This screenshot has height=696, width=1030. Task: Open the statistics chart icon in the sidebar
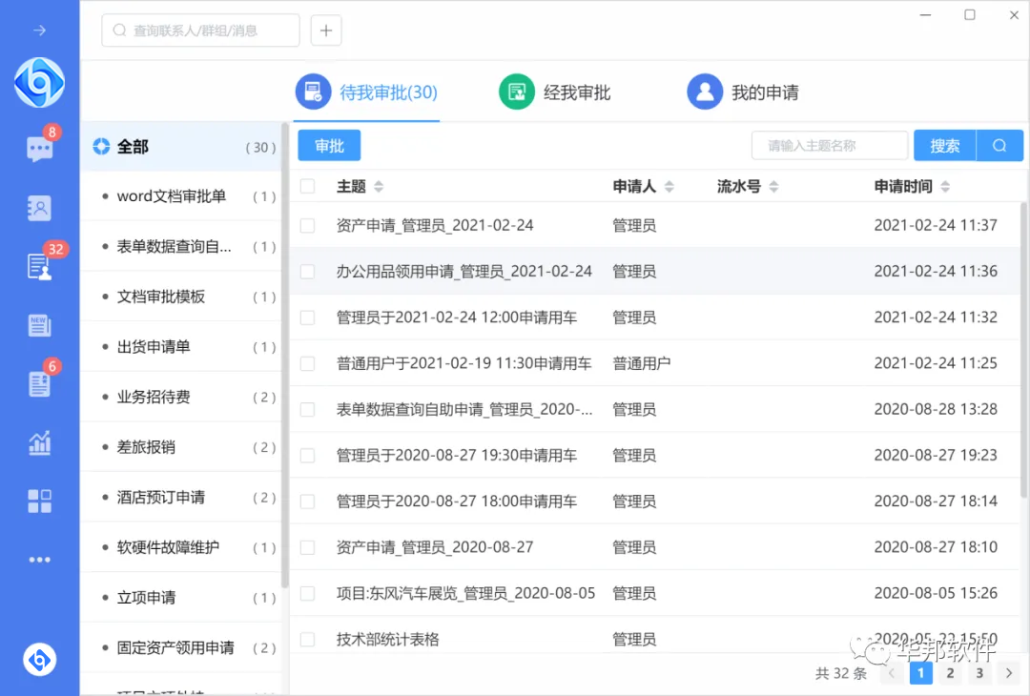point(40,442)
